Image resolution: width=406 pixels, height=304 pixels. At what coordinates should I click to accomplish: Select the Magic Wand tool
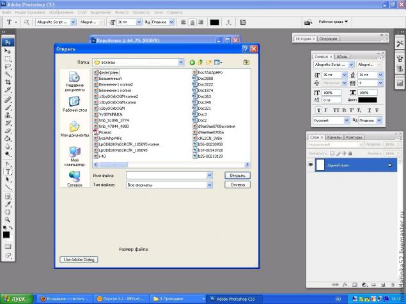click(x=8, y=75)
